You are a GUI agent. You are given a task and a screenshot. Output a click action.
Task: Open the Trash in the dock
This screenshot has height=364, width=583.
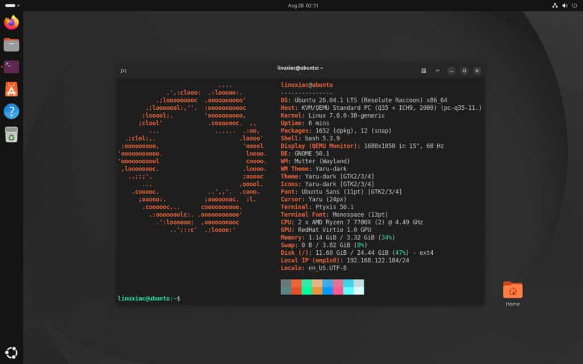tap(11, 134)
